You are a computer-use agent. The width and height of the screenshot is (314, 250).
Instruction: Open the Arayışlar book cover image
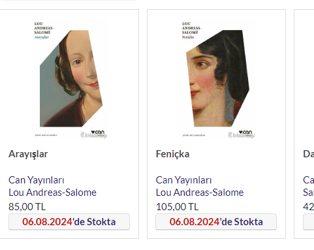coord(69,79)
